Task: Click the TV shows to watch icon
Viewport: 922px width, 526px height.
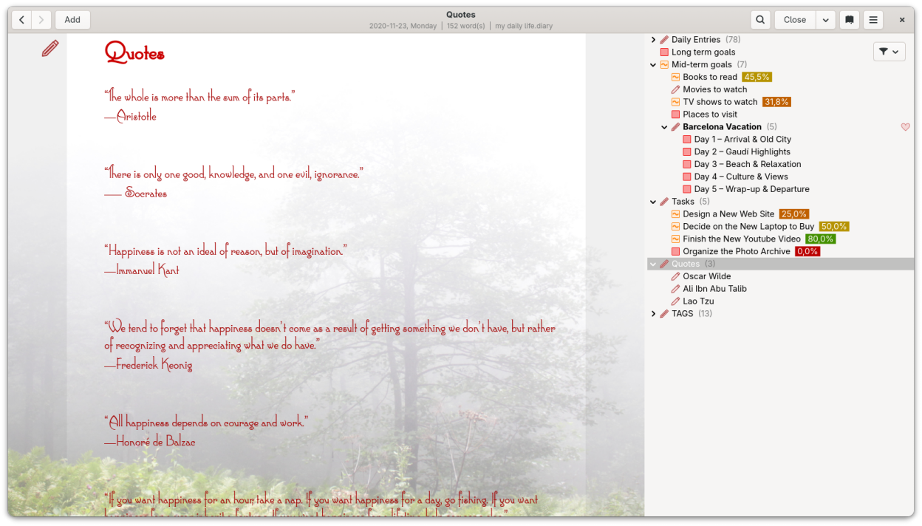Action: click(675, 102)
